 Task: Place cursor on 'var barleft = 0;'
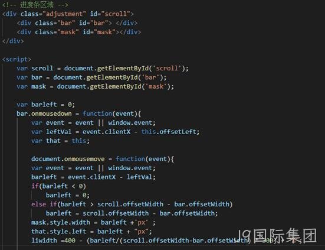click(x=45, y=105)
